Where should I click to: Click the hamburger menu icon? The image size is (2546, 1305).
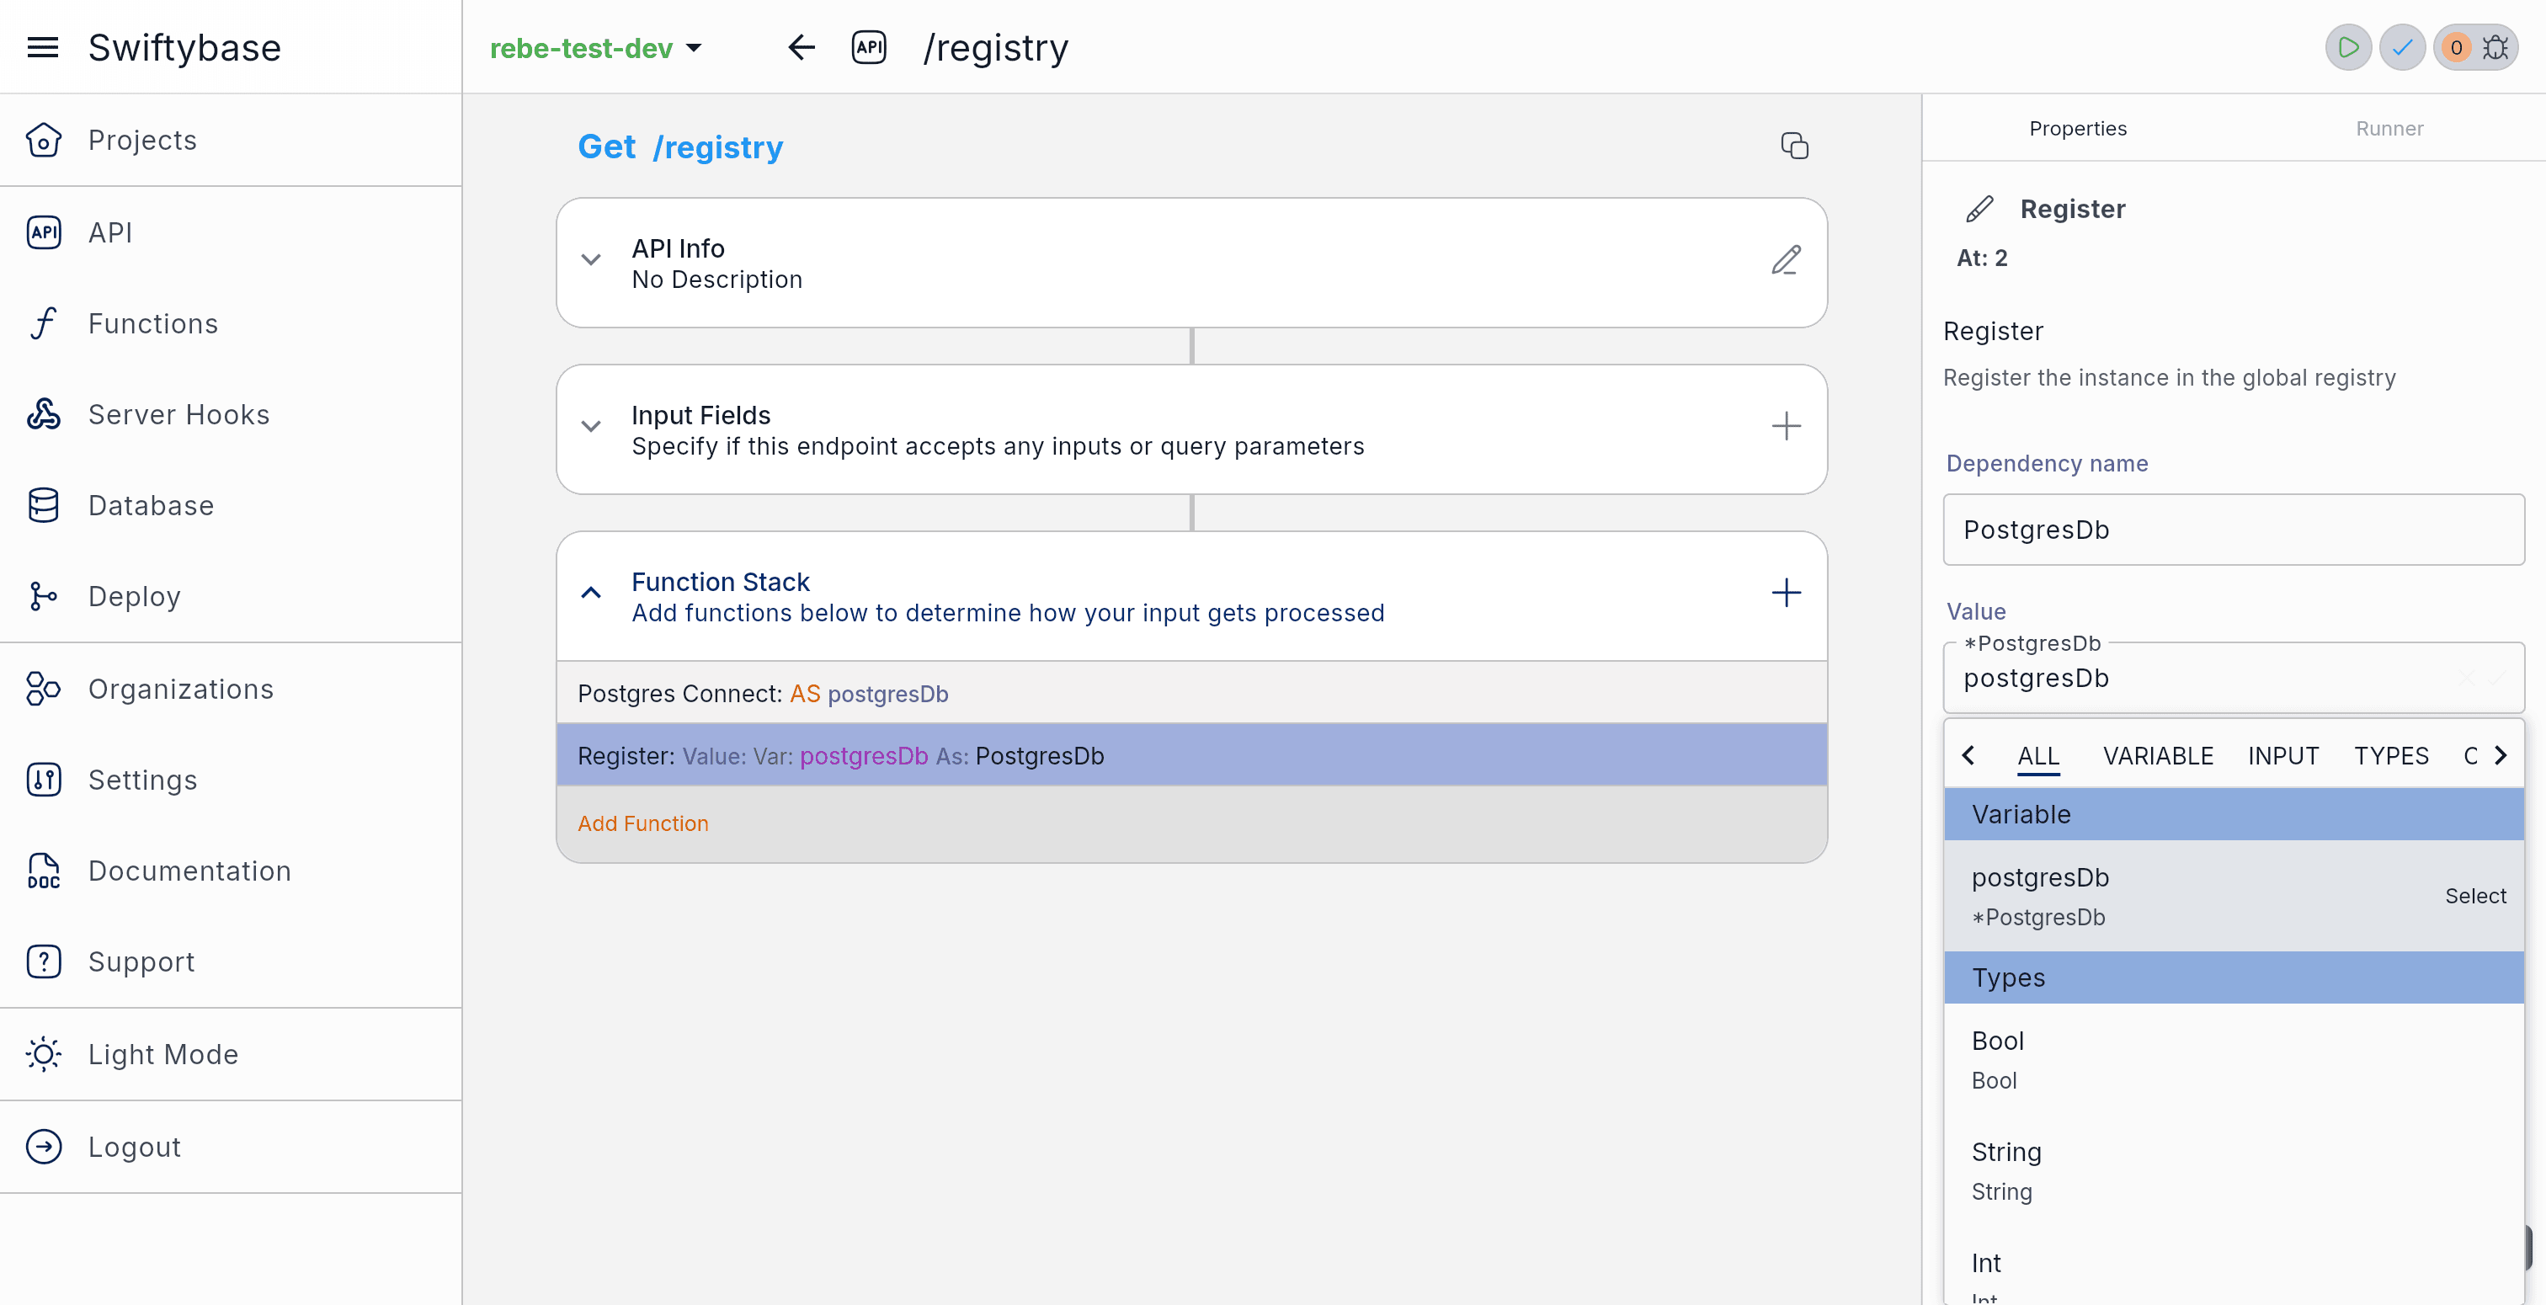coord(42,47)
